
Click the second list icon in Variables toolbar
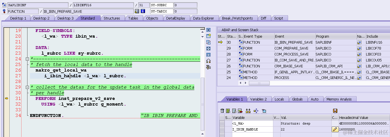pyautogui.click(x=234, y=111)
